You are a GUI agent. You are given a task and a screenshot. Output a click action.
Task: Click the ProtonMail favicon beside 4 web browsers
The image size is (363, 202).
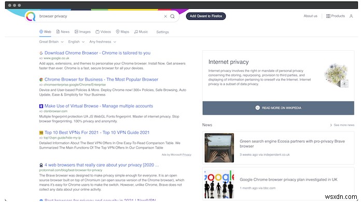41,165
